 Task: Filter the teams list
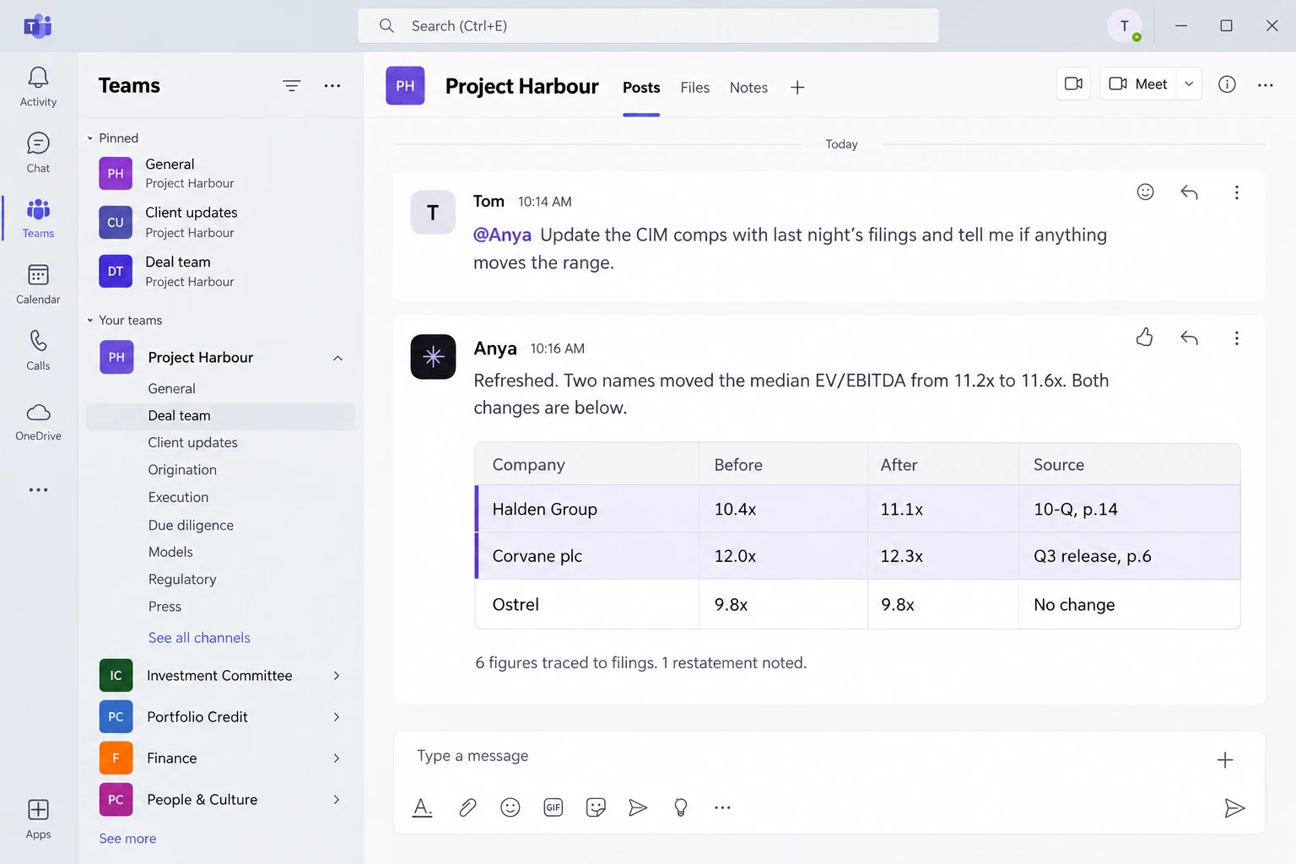(292, 85)
